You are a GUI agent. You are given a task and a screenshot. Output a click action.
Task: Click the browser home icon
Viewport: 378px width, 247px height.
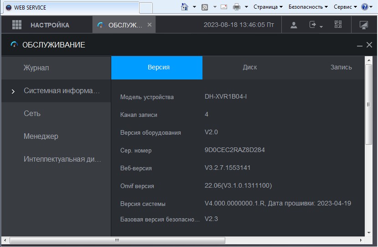click(185, 7)
